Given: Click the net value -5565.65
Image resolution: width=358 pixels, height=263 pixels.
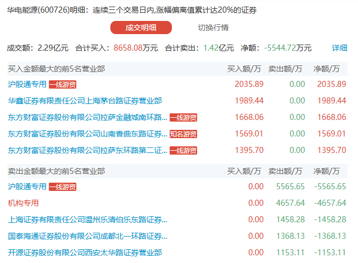Looking at the screenshot, I should pos(330,187).
